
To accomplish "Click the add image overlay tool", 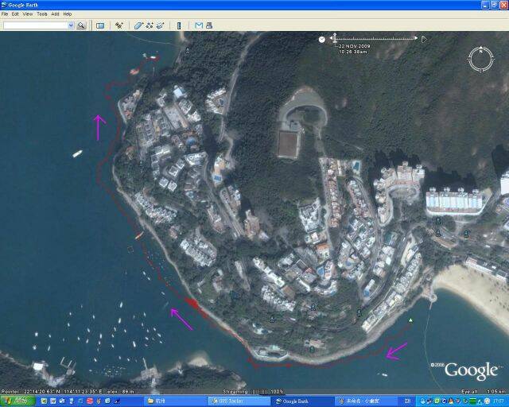I will point(160,25).
